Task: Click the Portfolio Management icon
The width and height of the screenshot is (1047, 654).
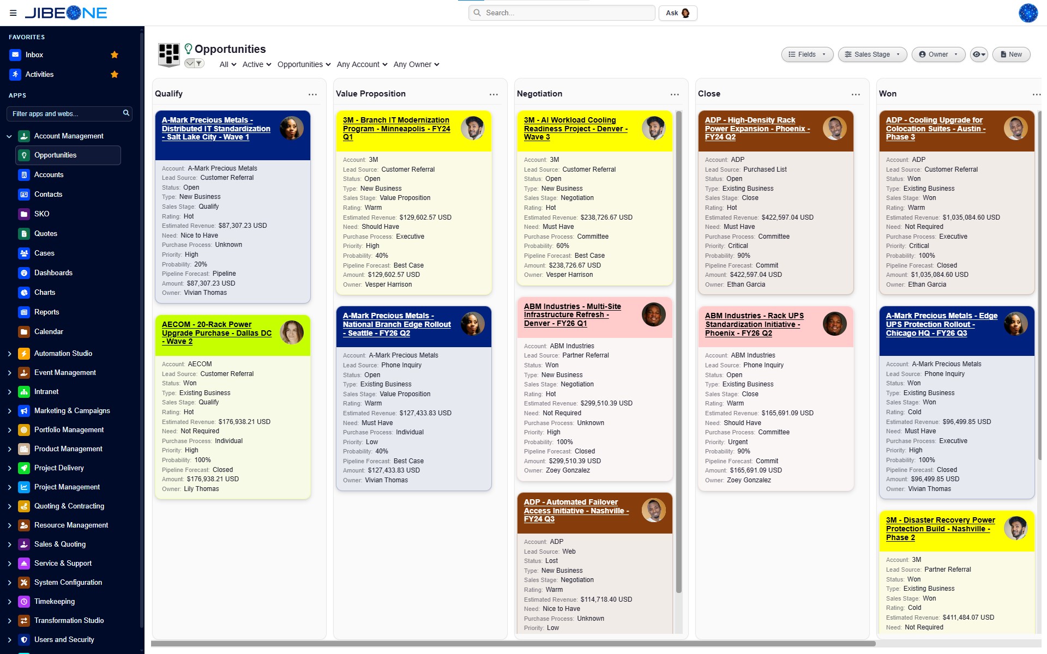Action: coord(24,430)
